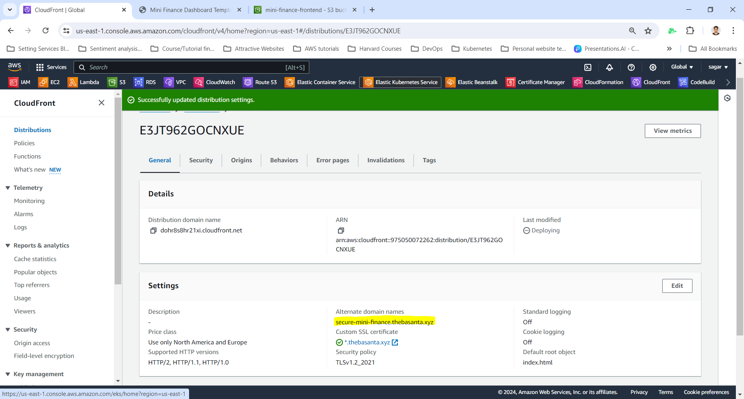Collapse the Reports & analytics section
The width and height of the screenshot is (744, 399).
(8, 246)
